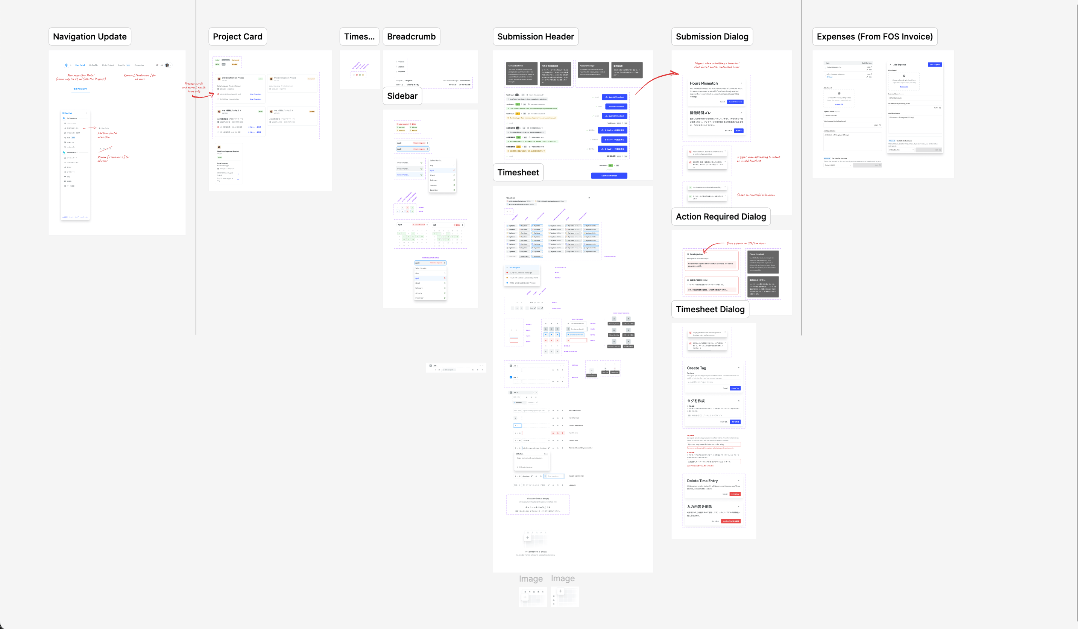Open the user avatar menu in the top navigation
1078x629 pixels.
click(x=167, y=65)
